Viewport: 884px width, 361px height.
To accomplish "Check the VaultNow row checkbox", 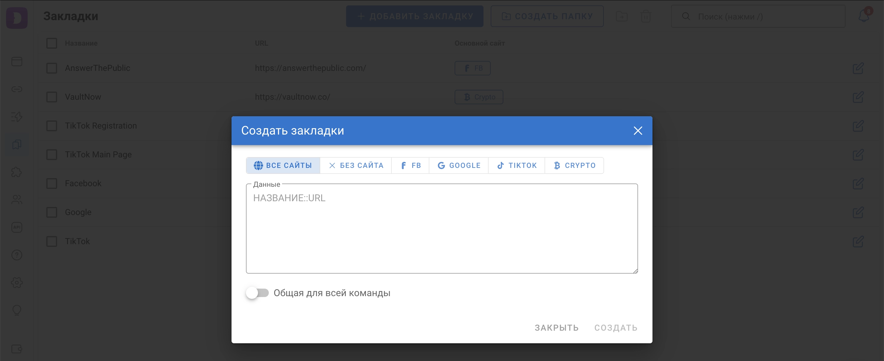I will coord(52,97).
